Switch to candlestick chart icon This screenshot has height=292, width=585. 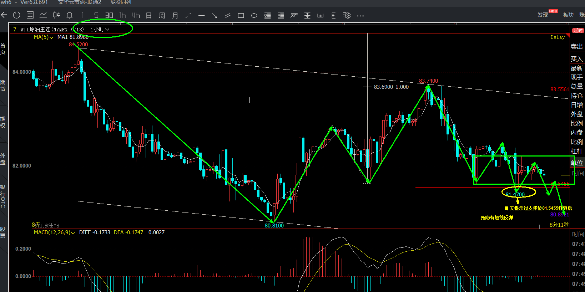coord(56,15)
